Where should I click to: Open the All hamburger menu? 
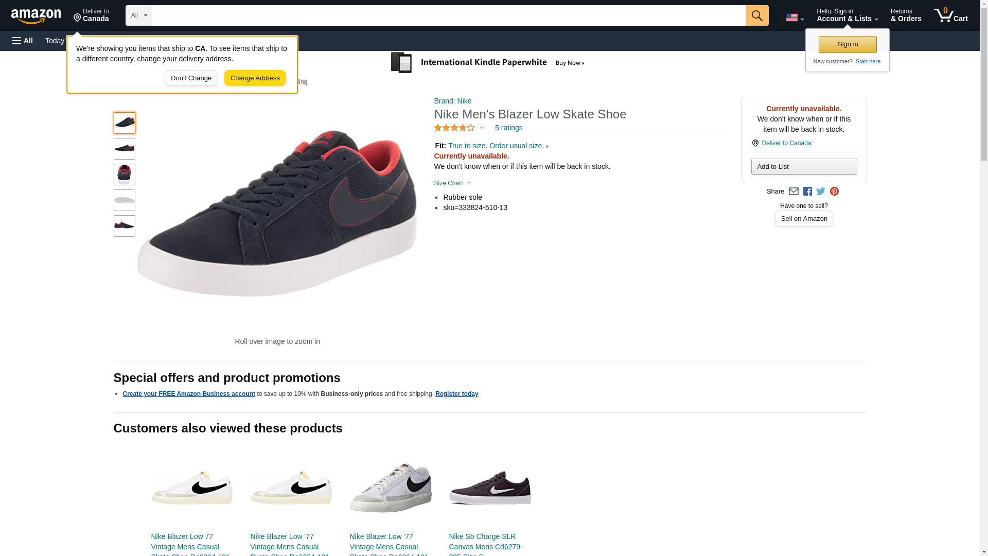coord(23,41)
